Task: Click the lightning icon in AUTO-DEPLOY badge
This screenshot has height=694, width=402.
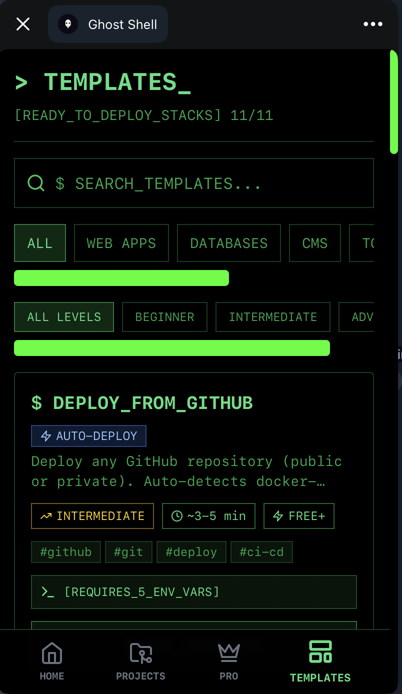Action: 46,436
